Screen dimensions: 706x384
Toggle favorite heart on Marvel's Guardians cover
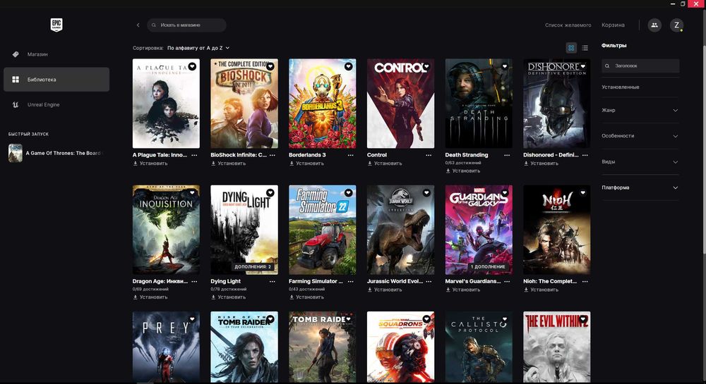[505, 192]
